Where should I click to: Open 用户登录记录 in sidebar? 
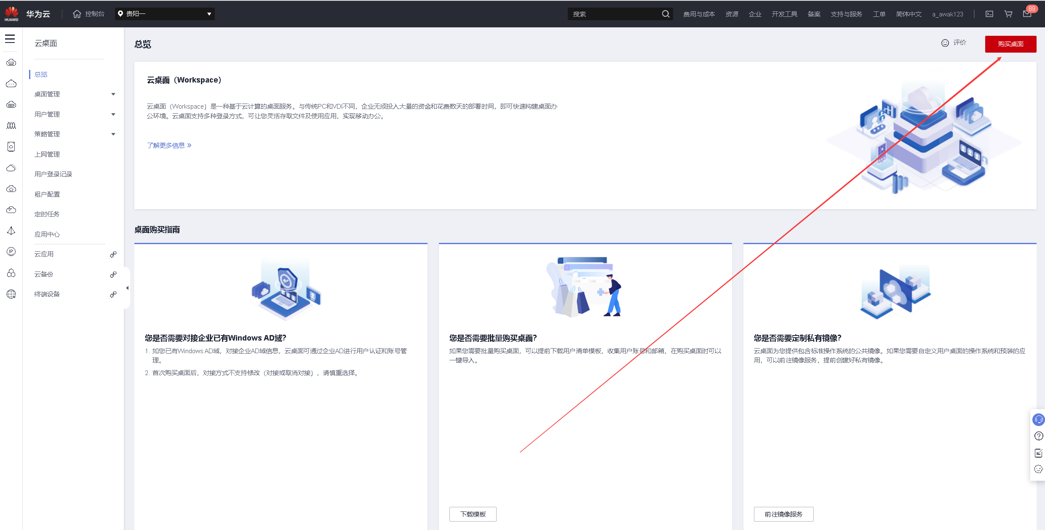(x=53, y=174)
